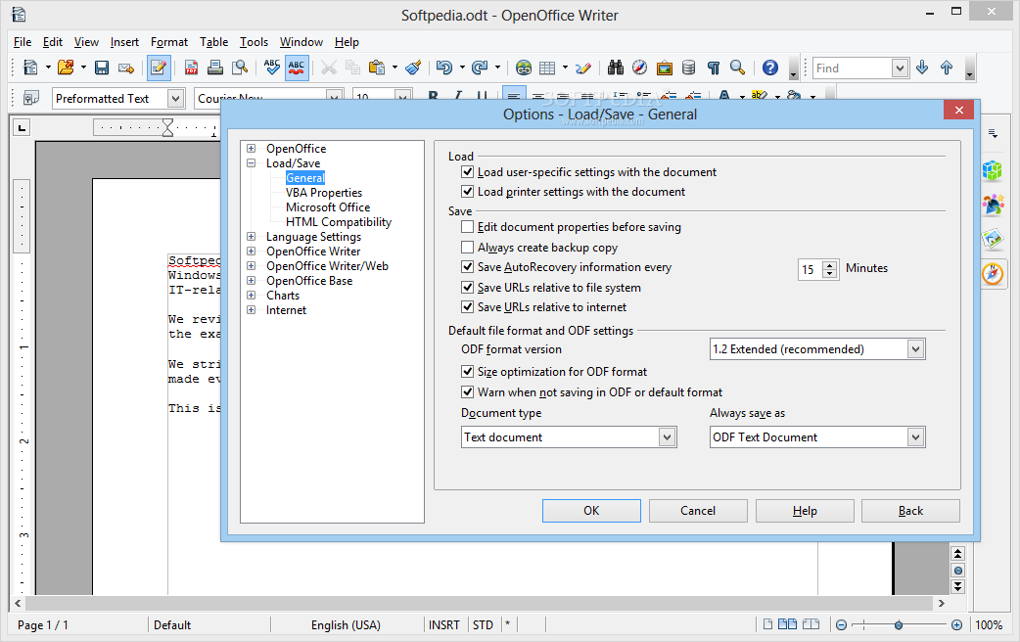Open the Edit menu
The height and width of the screenshot is (642, 1020).
click(53, 42)
